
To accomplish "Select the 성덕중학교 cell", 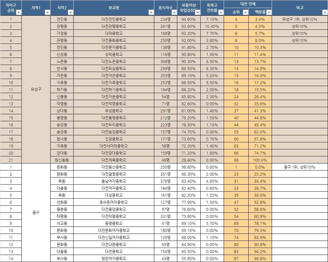I will point(114,54).
